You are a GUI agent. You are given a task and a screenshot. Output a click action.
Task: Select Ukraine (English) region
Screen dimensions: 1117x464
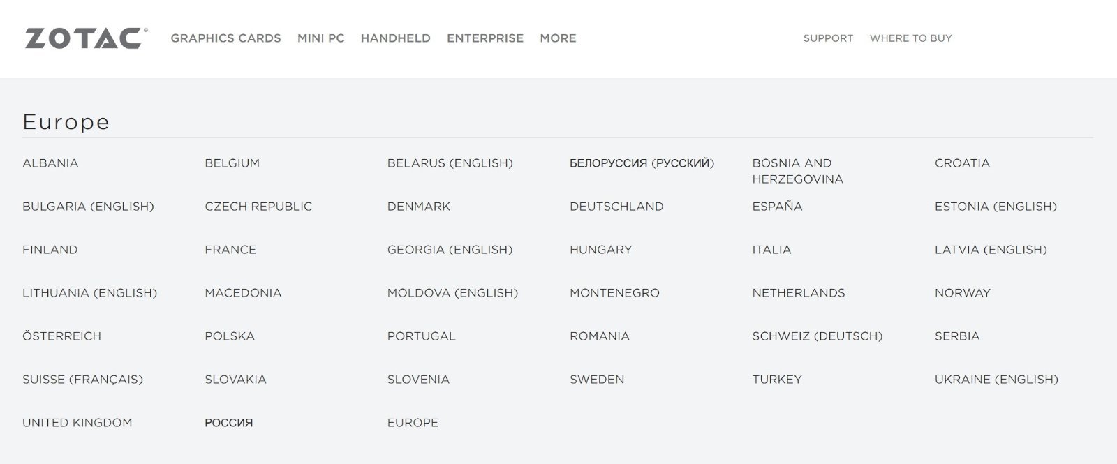coord(996,380)
